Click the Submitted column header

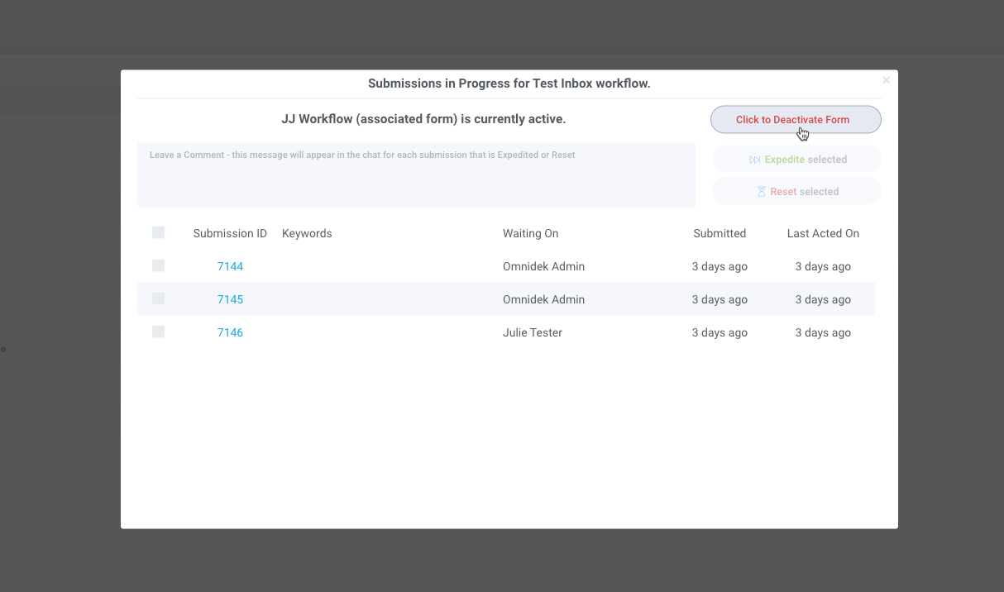point(720,234)
